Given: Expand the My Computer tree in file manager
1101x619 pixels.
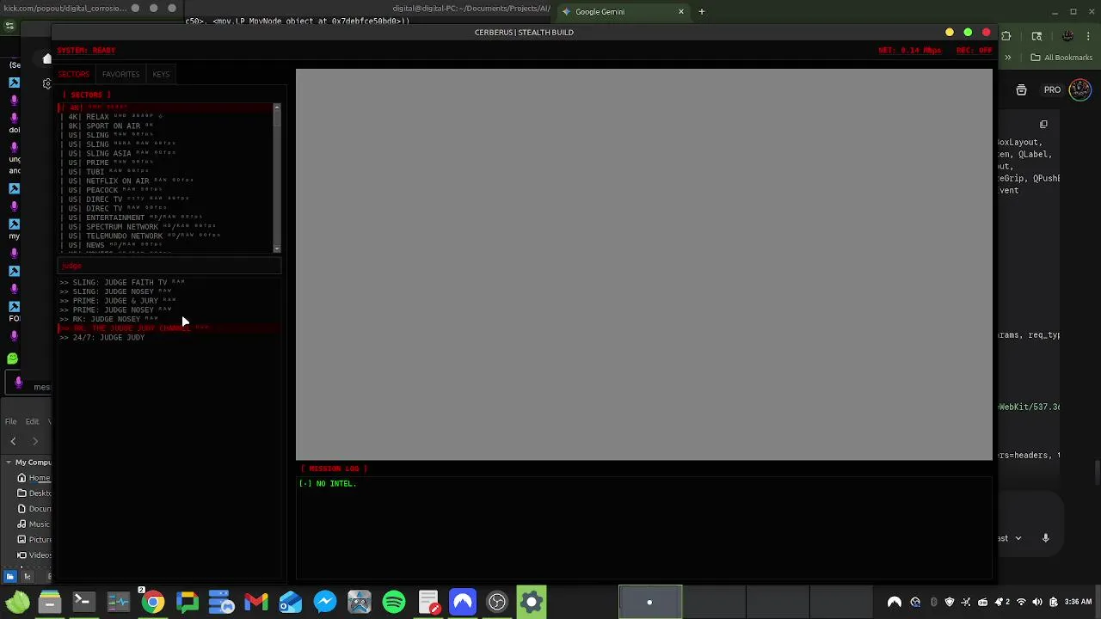Looking at the screenshot, I should pos(9,463).
